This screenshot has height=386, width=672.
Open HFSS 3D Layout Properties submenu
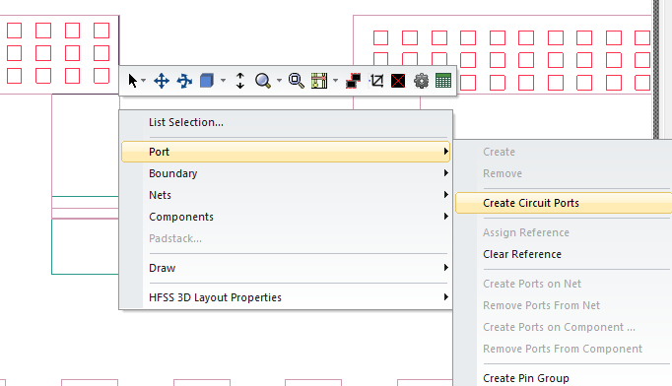click(286, 297)
